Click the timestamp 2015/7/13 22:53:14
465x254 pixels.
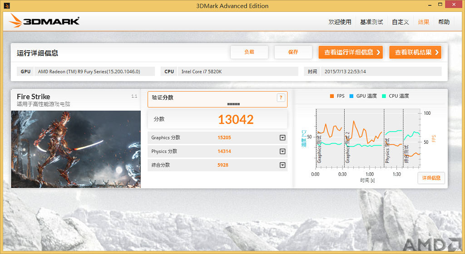tap(345, 72)
